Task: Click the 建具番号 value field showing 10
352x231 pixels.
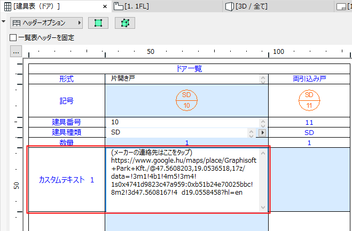Action: [x=182, y=122]
